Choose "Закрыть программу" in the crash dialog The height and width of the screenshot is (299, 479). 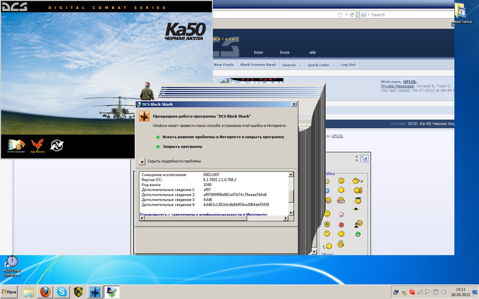pyautogui.click(x=179, y=147)
